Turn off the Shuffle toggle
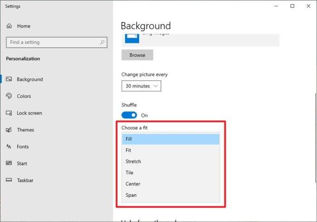317x222 pixels. (x=129, y=115)
